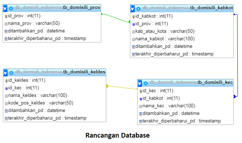Image resolution: width=242 pixels, height=143 pixels.
Task: Click the hash icon beside id_kec in tb_domisili_keldes
Action: 6,88
